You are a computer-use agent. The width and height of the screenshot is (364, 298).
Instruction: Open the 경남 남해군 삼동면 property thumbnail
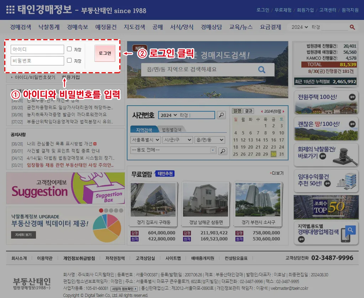tap(206, 200)
